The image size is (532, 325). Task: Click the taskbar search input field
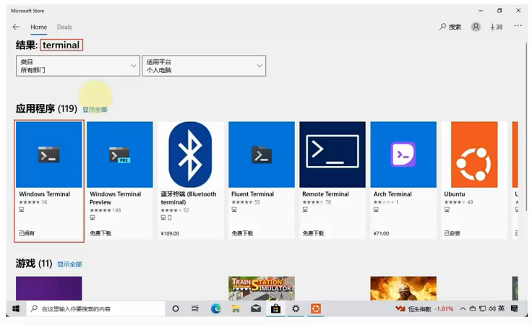(95, 308)
